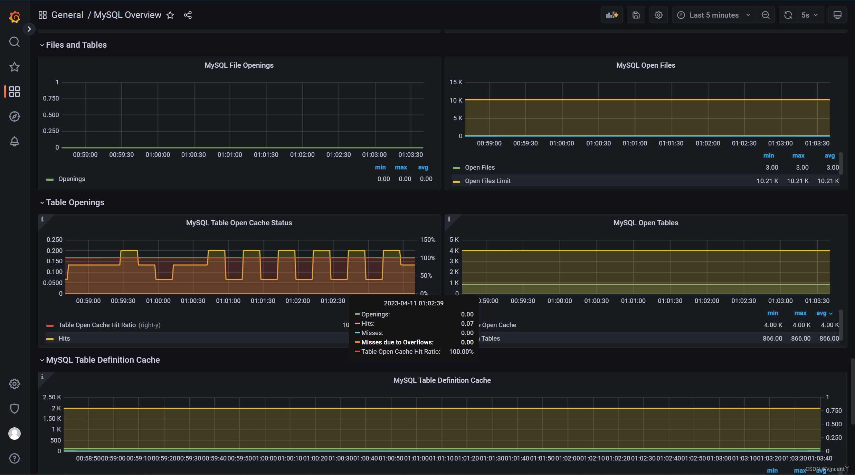The height and width of the screenshot is (475, 855).
Task: Open the search dashboards icon
Action: (x=15, y=42)
